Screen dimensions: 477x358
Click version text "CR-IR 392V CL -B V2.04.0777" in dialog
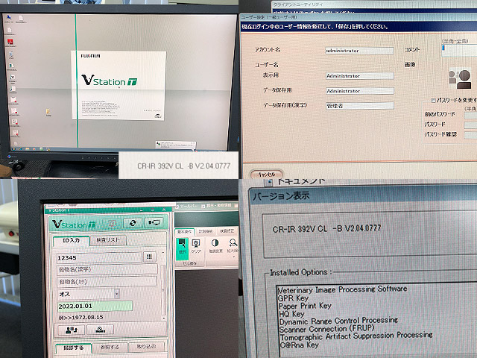click(x=326, y=228)
